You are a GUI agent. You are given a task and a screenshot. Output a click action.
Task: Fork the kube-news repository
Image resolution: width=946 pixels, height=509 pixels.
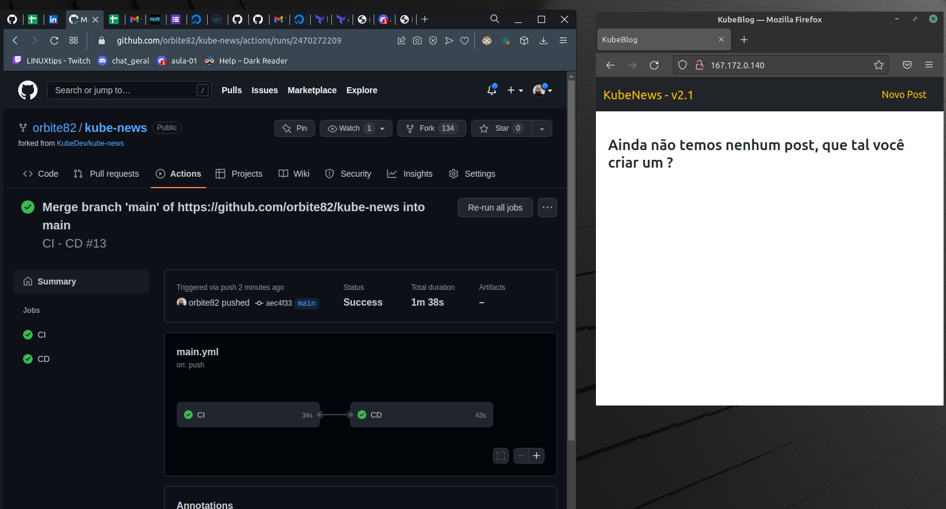pos(432,128)
